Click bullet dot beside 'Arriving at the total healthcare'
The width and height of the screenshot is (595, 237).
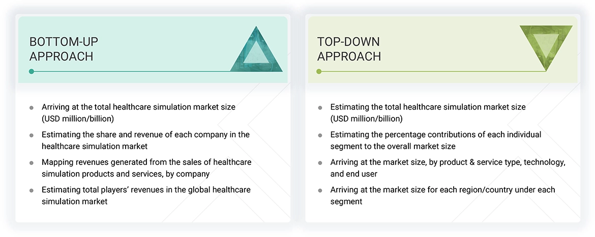pyautogui.click(x=32, y=108)
